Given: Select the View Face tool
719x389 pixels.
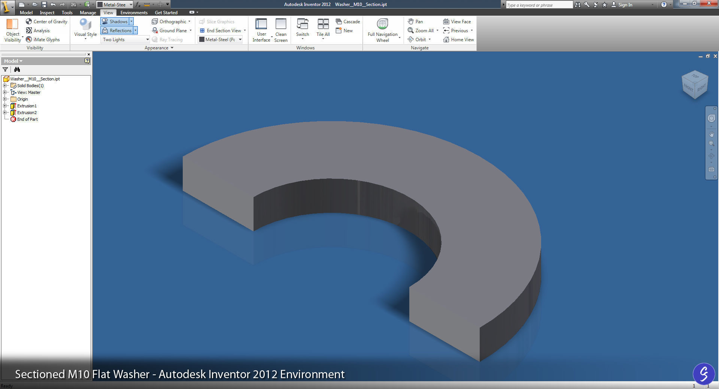Looking at the screenshot, I should tap(457, 21).
